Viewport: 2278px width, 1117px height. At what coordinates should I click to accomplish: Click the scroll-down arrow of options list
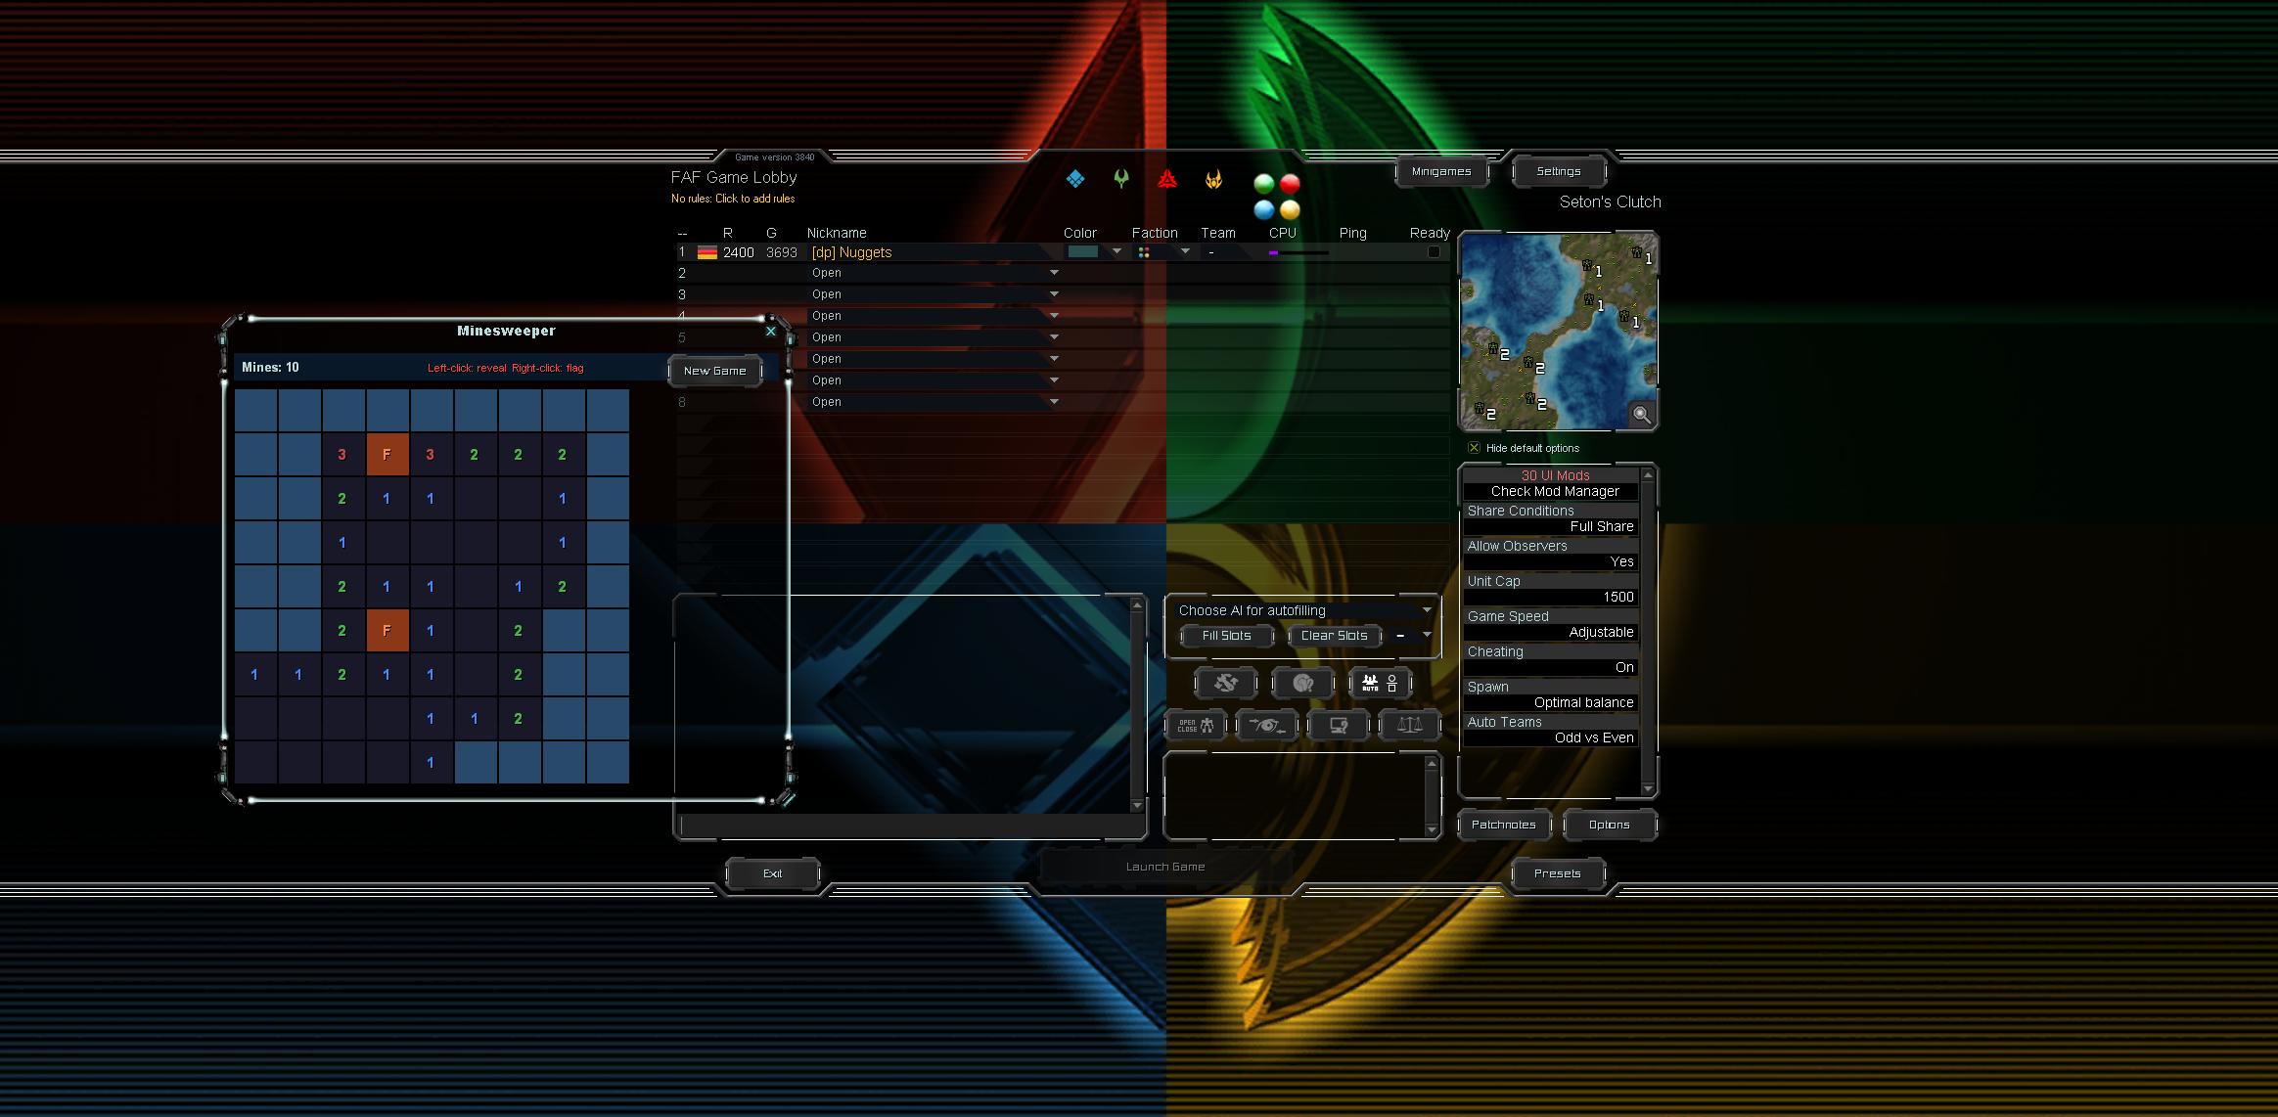click(x=1648, y=788)
